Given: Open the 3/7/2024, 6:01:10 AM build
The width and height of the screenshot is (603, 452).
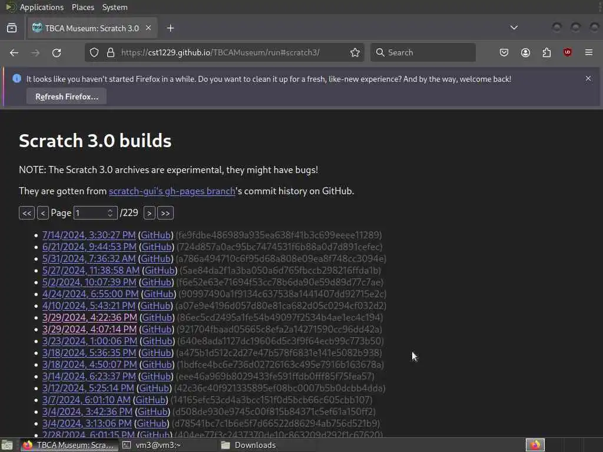Looking at the screenshot, I should [86, 400].
